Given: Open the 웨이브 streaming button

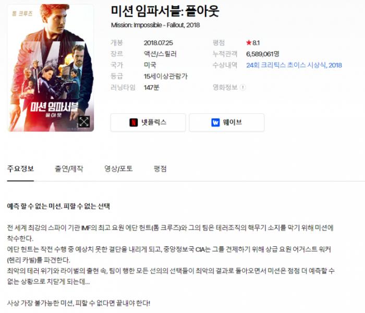Looking at the screenshot, I should coord(227,123).
